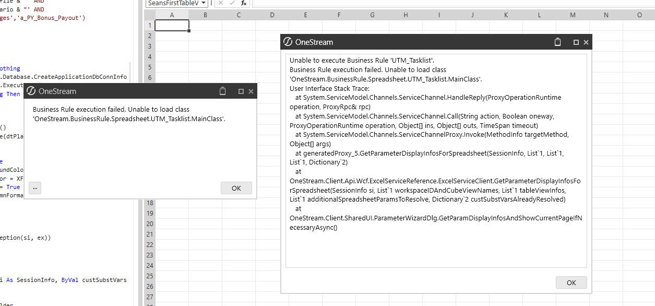The height and width of the screenshot is (306, 655).
Task: Click the enter checkmark in formula bar
Action: 232,3
